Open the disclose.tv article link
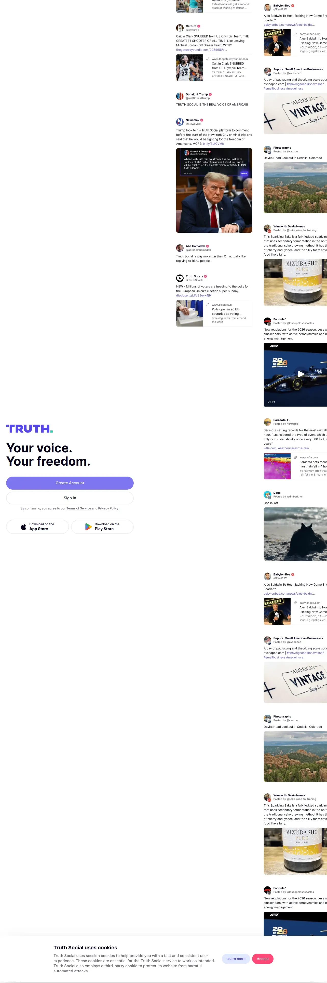The image size is (327, 983). pos(194,295)
